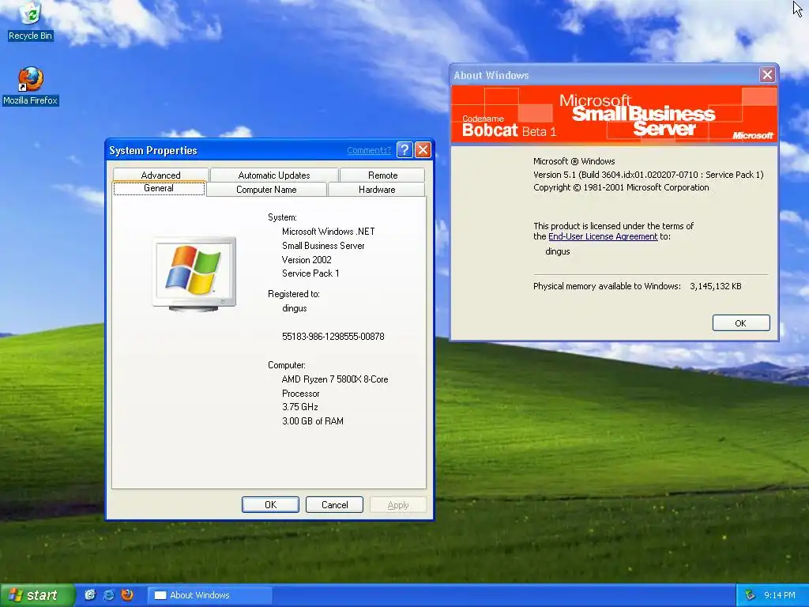Click the 'Microsoft Windows .NET' system text

[x=328, y=232]
